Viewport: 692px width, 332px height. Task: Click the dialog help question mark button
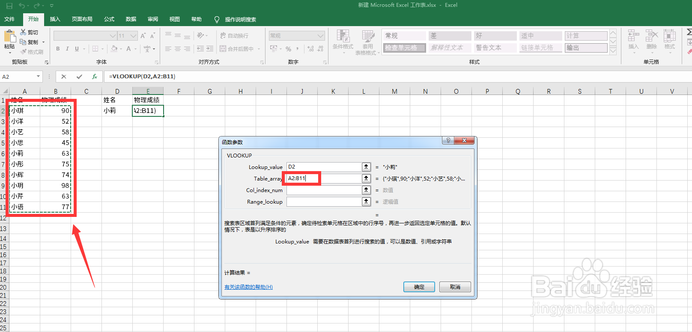click(x=448, y=140)
